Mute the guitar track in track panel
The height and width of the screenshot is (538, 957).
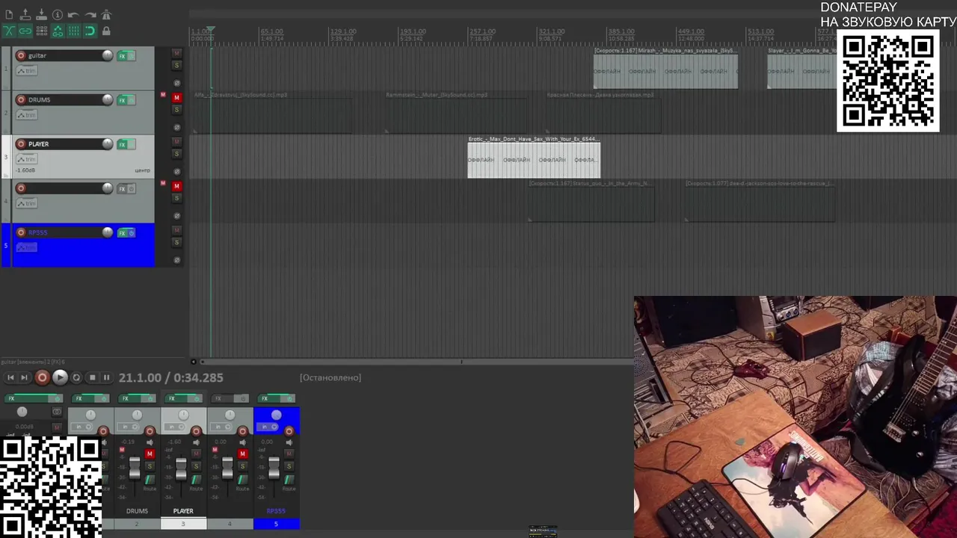tap(176, 53)
